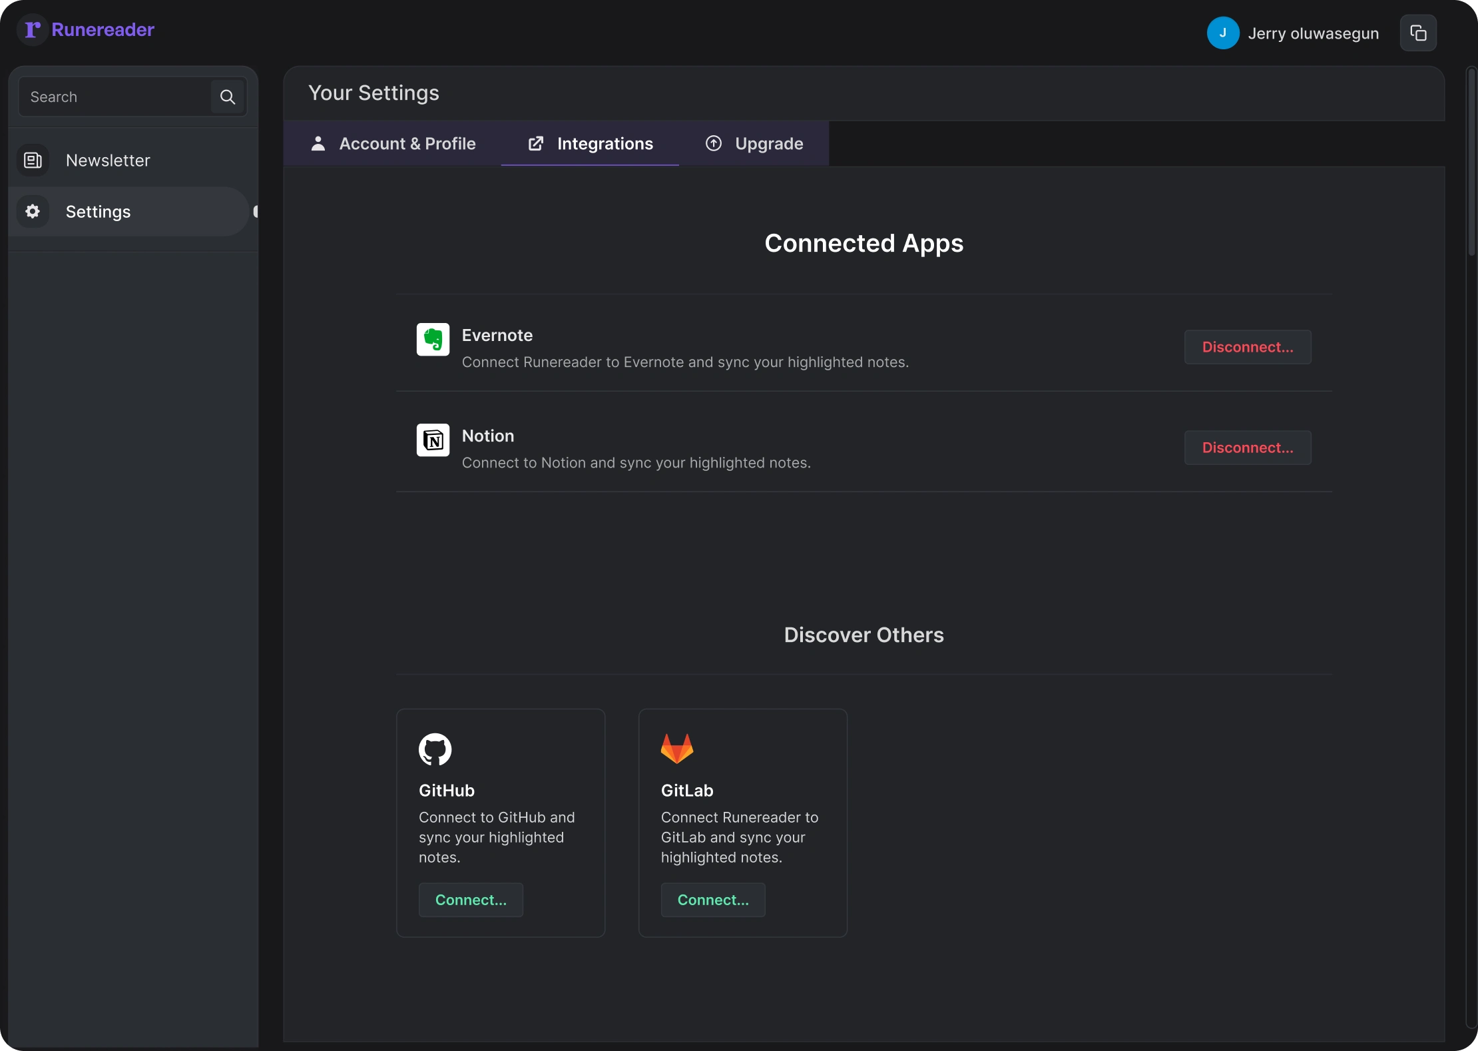Click the Discover Others heading
The width and height of the screenshot is (1478, 1051).
tap(864, 635)
